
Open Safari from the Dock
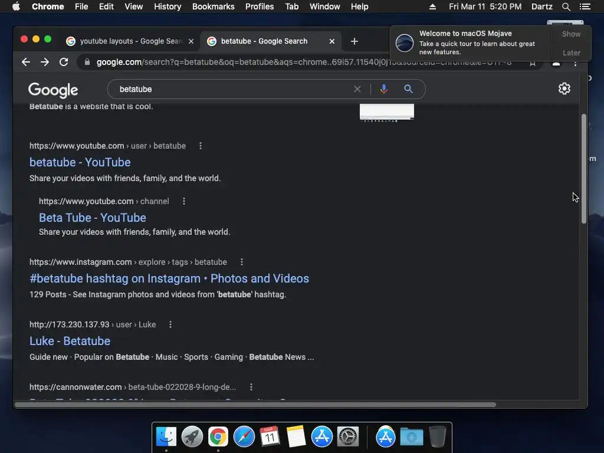tap(244, 437)
